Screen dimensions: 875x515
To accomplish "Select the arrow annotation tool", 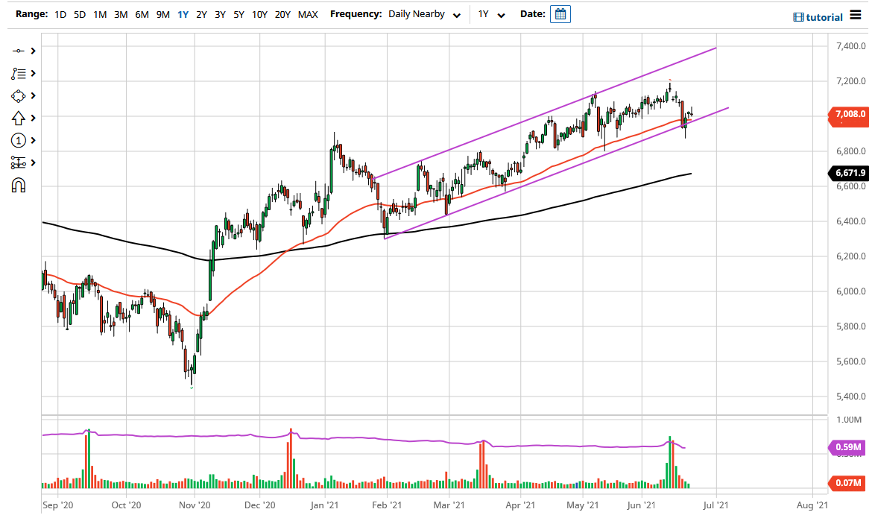I will tap(18, 118).
